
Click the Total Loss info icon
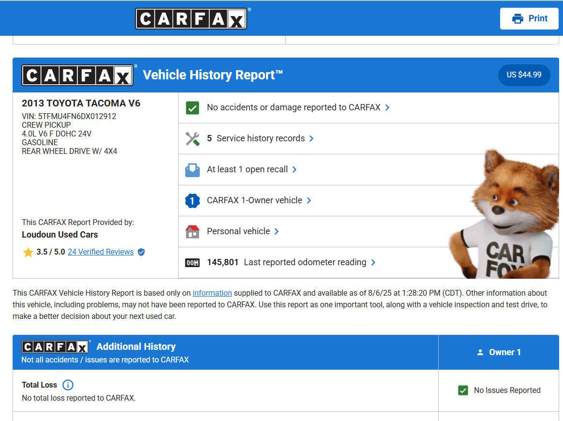(68, 385)
